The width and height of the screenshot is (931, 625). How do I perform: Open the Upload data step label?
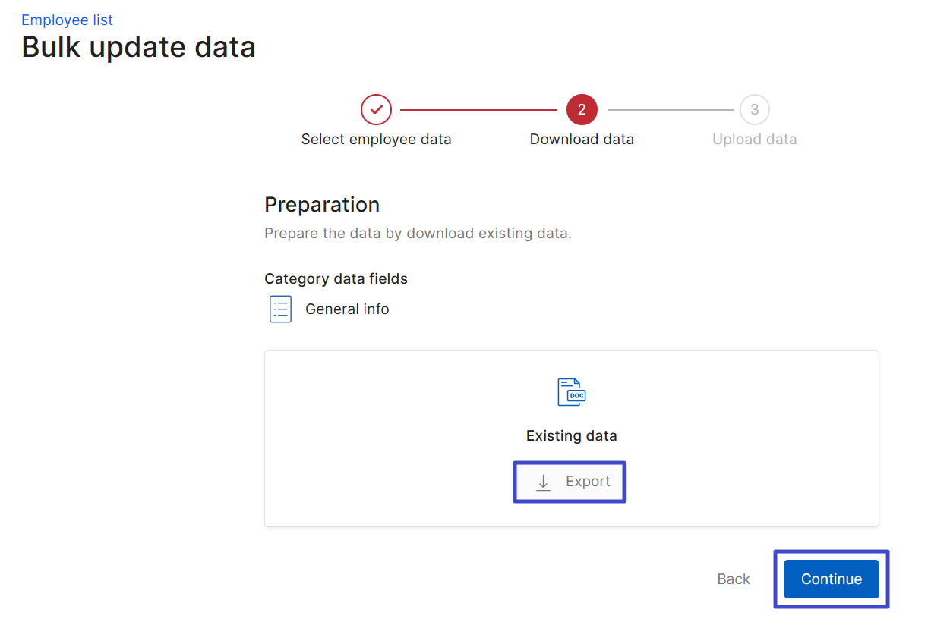click(754, 140)
